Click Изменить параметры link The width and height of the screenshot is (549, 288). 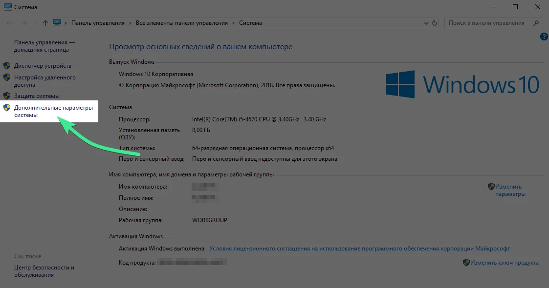509,190
